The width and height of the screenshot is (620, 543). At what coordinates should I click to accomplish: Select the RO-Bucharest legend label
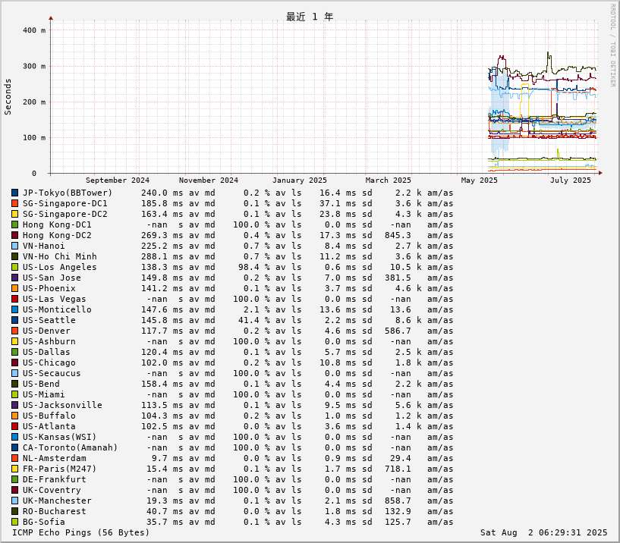pos(54,511)
